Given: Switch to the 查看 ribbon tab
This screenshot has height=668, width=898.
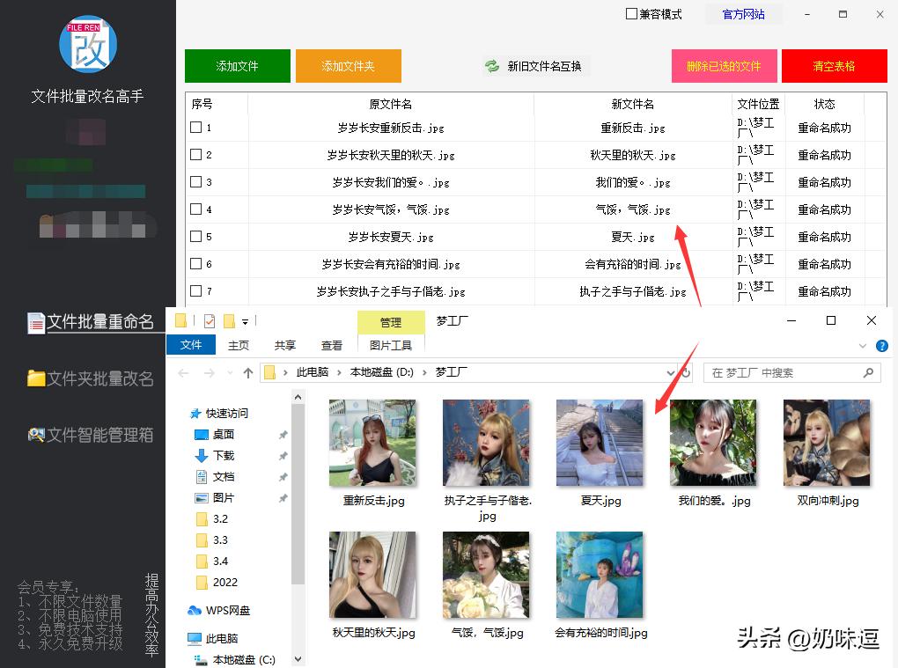Looking at the screenshot, I should click(x=331, y=345).
